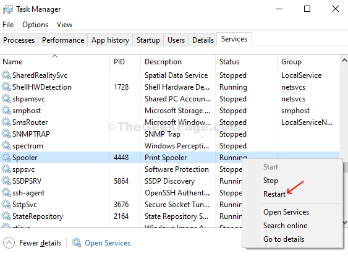Open the File menu

8,25
